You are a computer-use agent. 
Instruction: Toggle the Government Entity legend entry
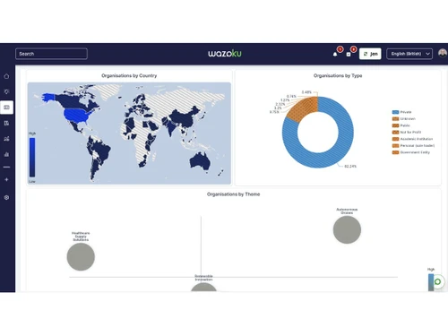tap(410, 152)
